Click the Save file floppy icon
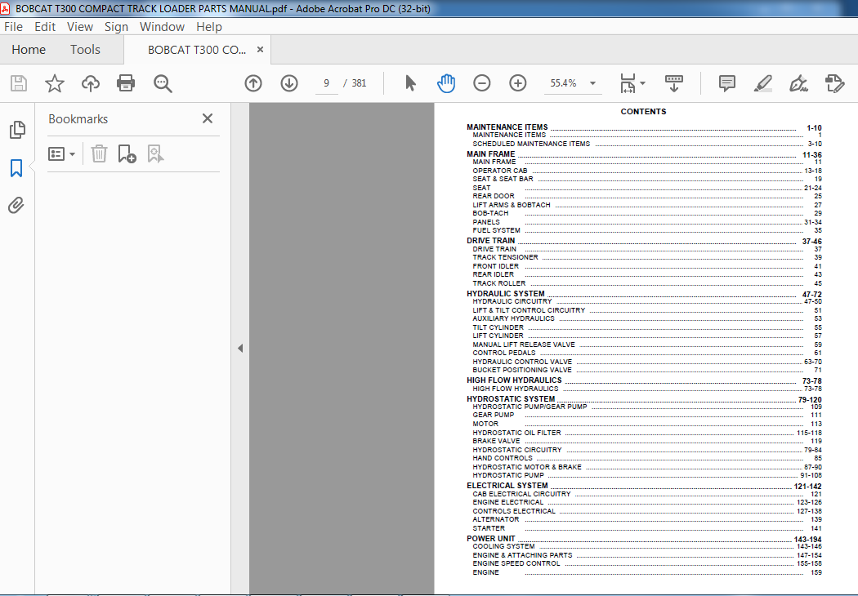This screenshot has height=596, width=858. tap(19, 83)
